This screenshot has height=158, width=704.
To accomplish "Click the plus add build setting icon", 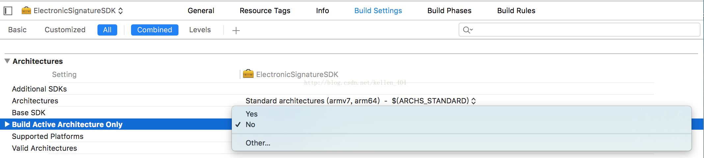I will tap(236, 31).
